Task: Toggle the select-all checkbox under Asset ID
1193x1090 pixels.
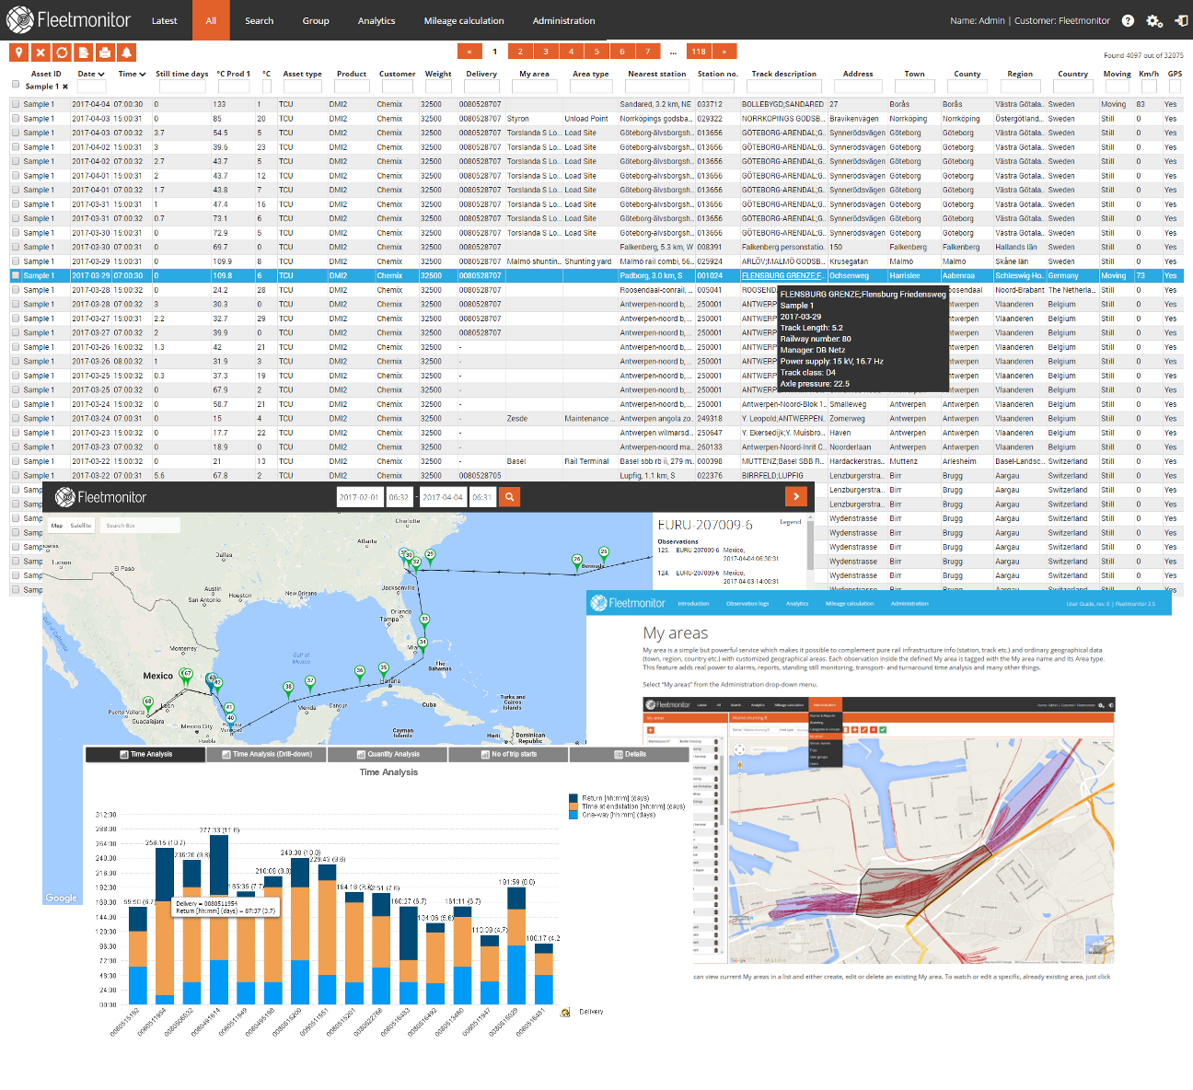Action: [x=16, y=85]
